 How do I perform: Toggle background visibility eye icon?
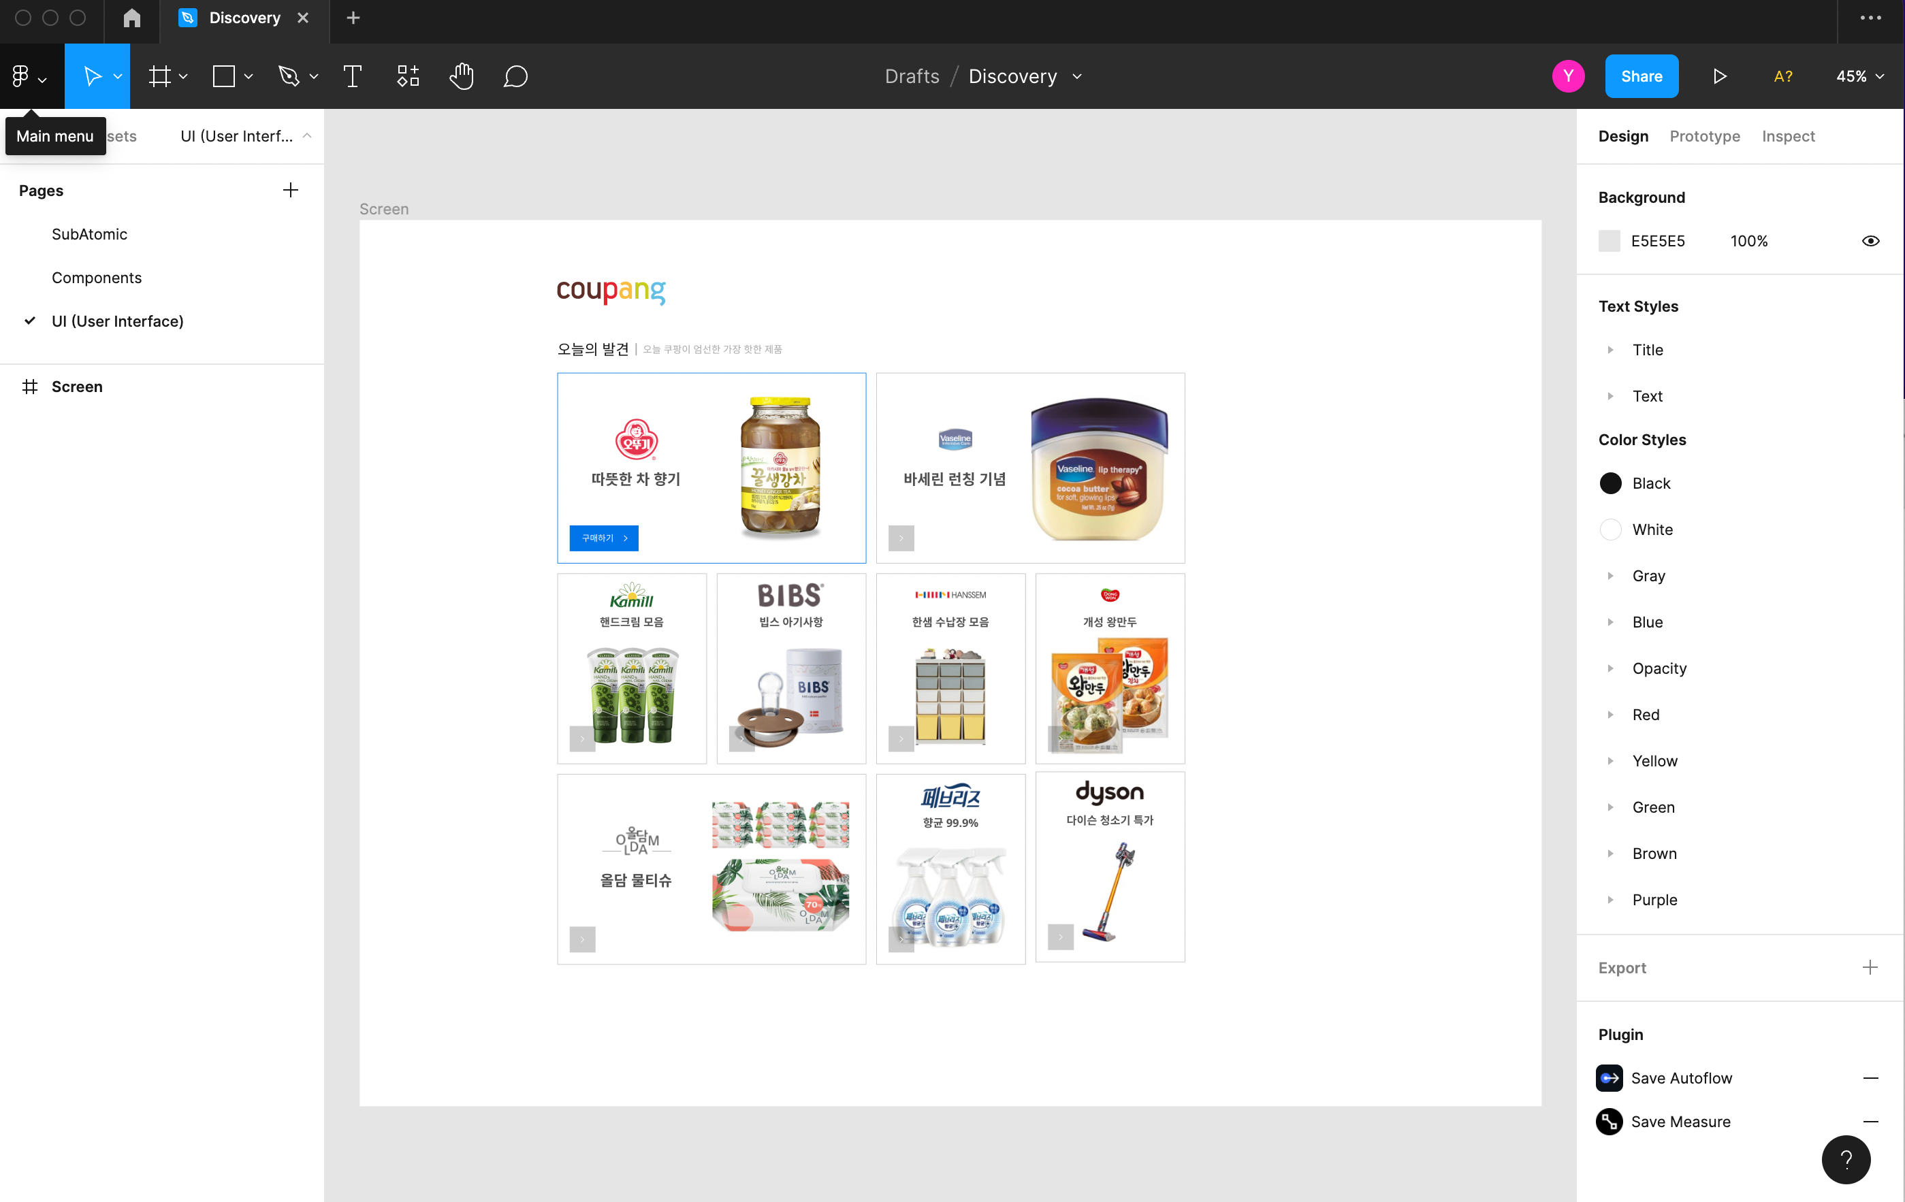coord(1870,240)
